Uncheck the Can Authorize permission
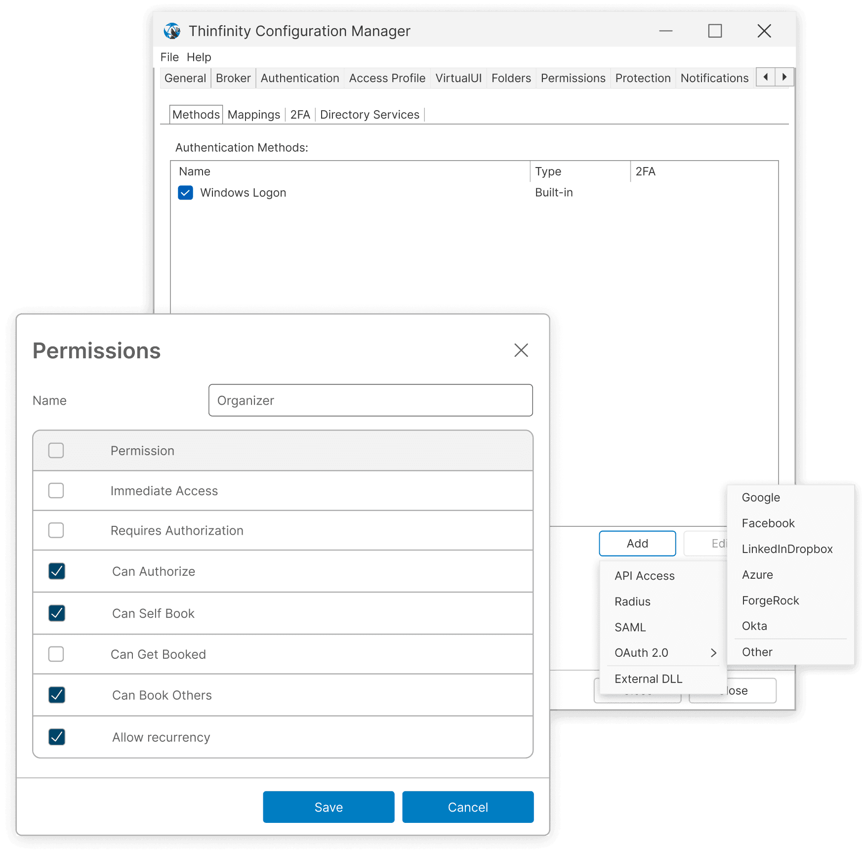 [x=57, y=571]
